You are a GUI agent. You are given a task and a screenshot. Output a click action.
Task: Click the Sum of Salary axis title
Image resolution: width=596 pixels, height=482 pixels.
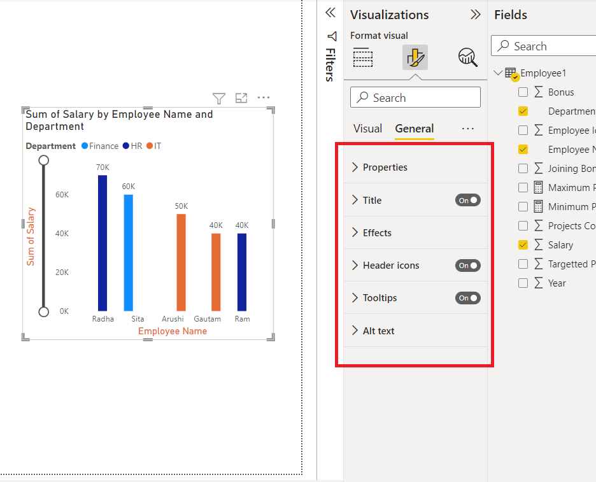(31, 236)
